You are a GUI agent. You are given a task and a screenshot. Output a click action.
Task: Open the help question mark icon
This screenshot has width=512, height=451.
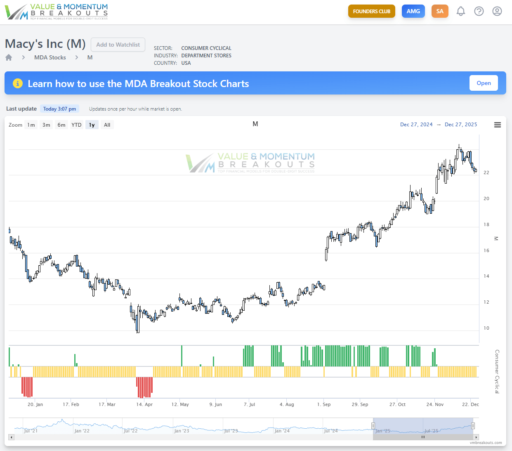pos(479,11)
